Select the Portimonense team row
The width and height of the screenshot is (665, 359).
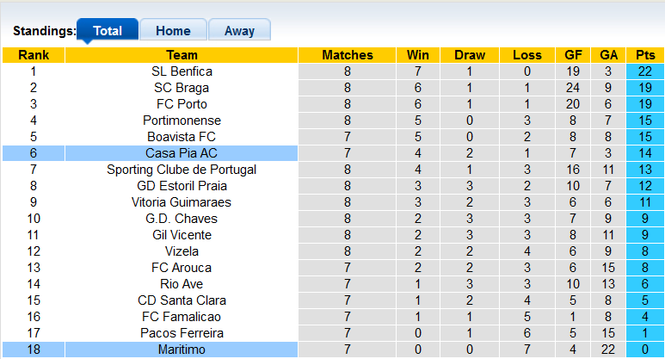pos(182,121)
